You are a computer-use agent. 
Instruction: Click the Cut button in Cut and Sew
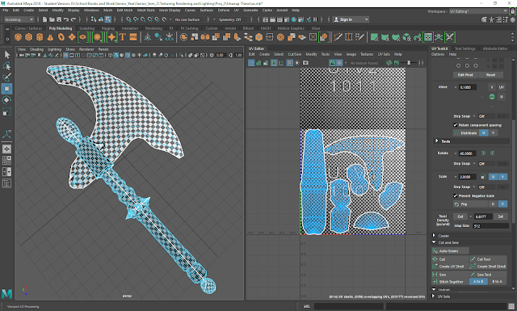coord(450,259)
